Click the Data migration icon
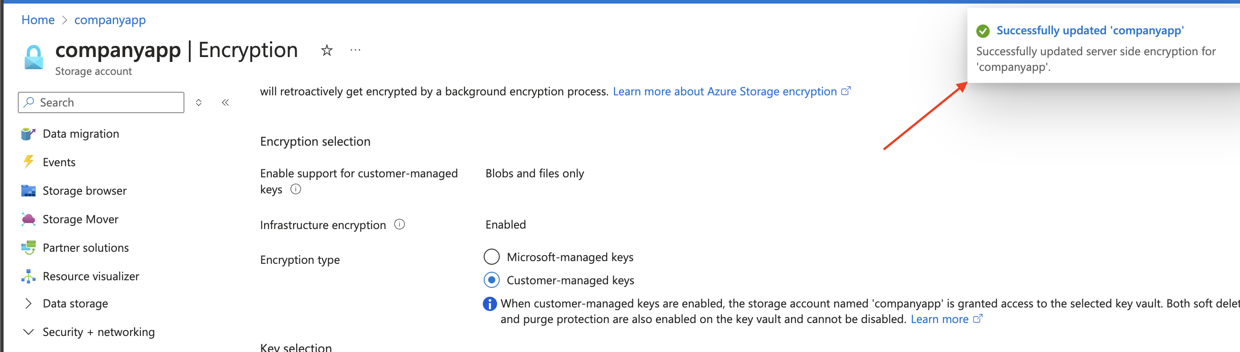 click(x=29, y=134)
